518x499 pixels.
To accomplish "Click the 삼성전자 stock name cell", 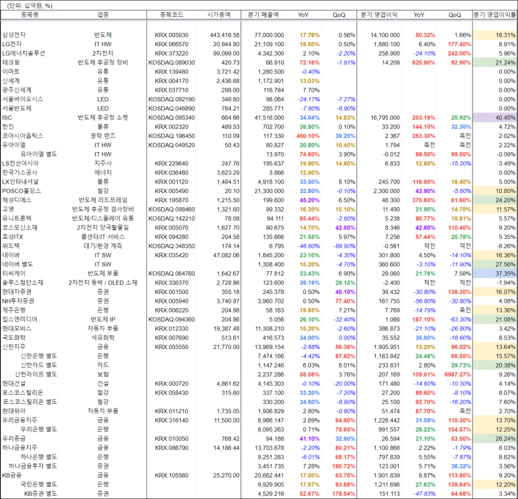I will (x=14, y=35).
